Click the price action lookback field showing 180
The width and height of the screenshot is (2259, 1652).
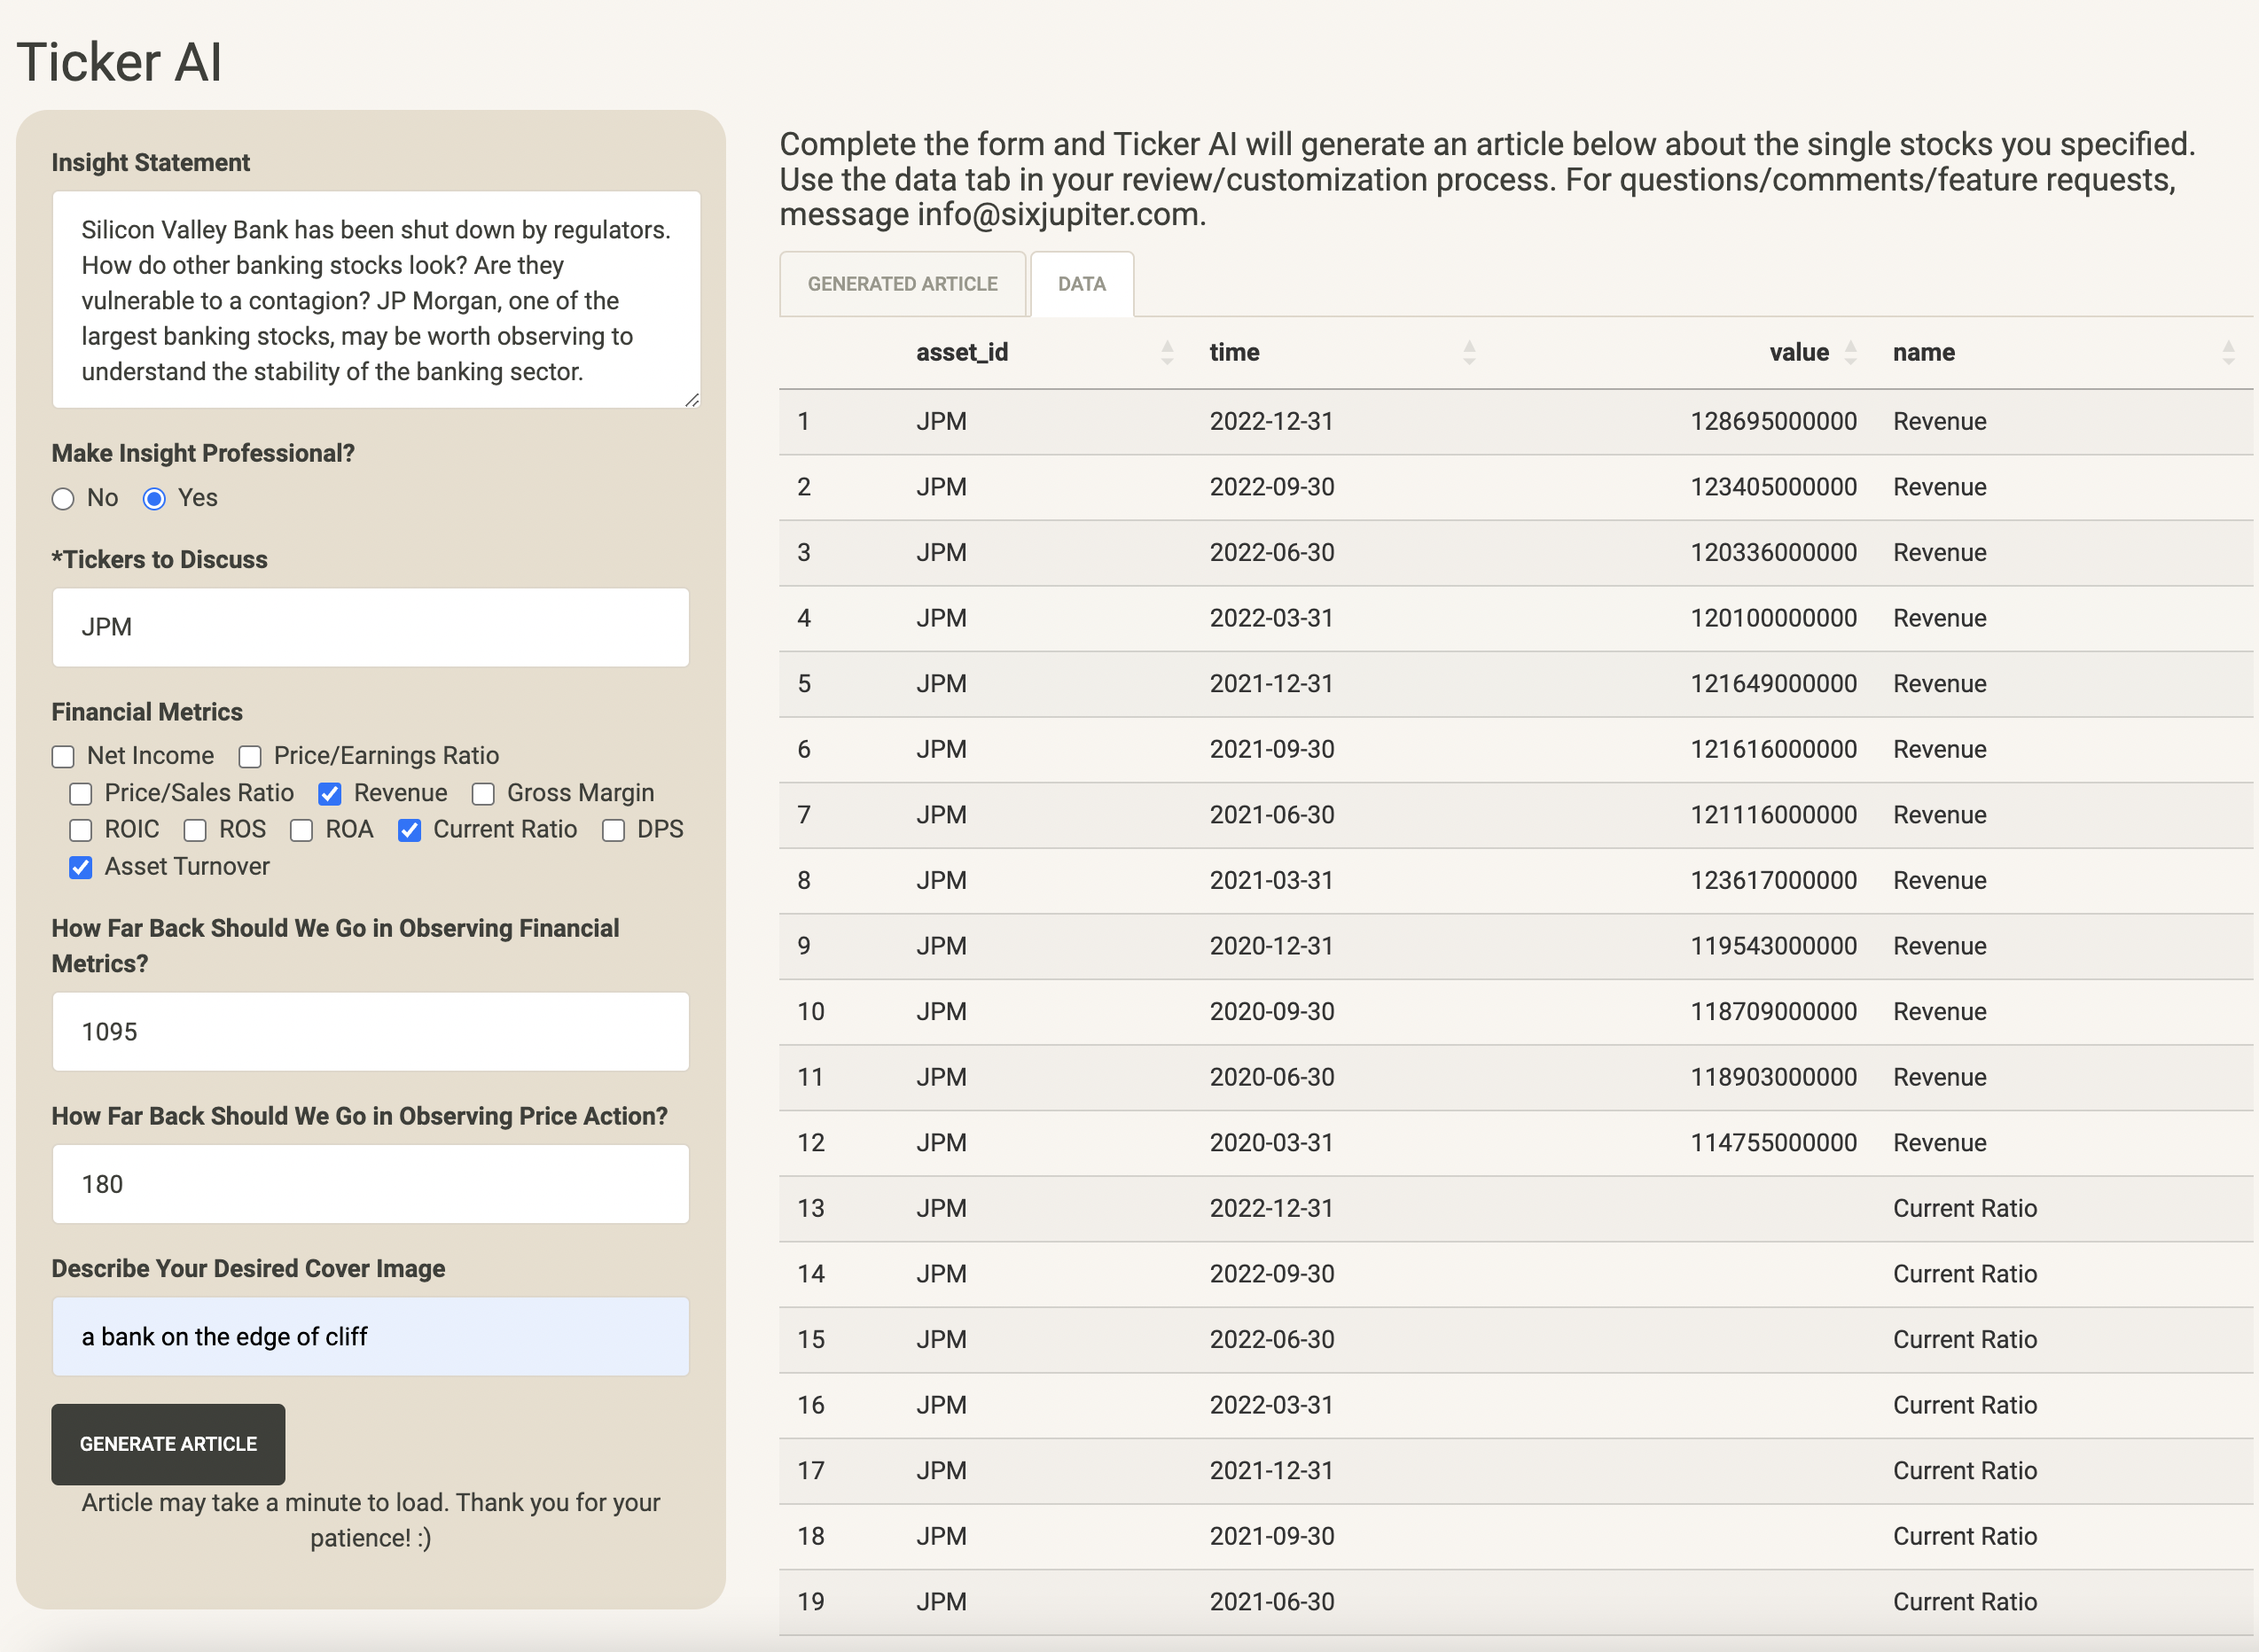(371, 1184)
